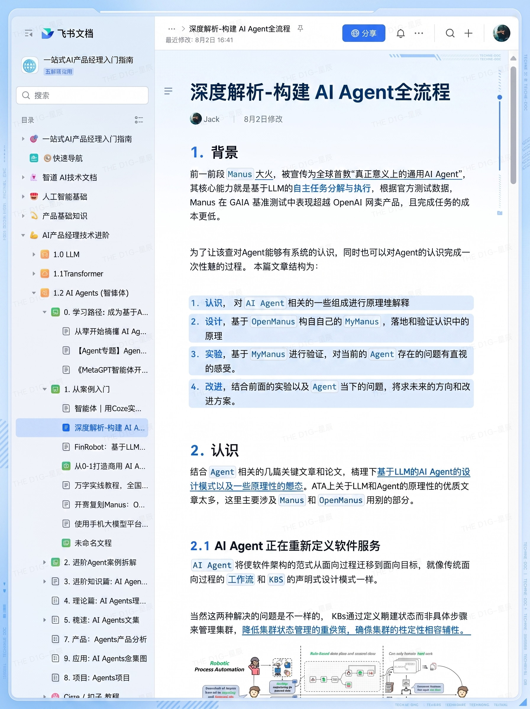Create new document with the plus icon
The height and width of the screenshot is (709, 530).
click(468, 33)
